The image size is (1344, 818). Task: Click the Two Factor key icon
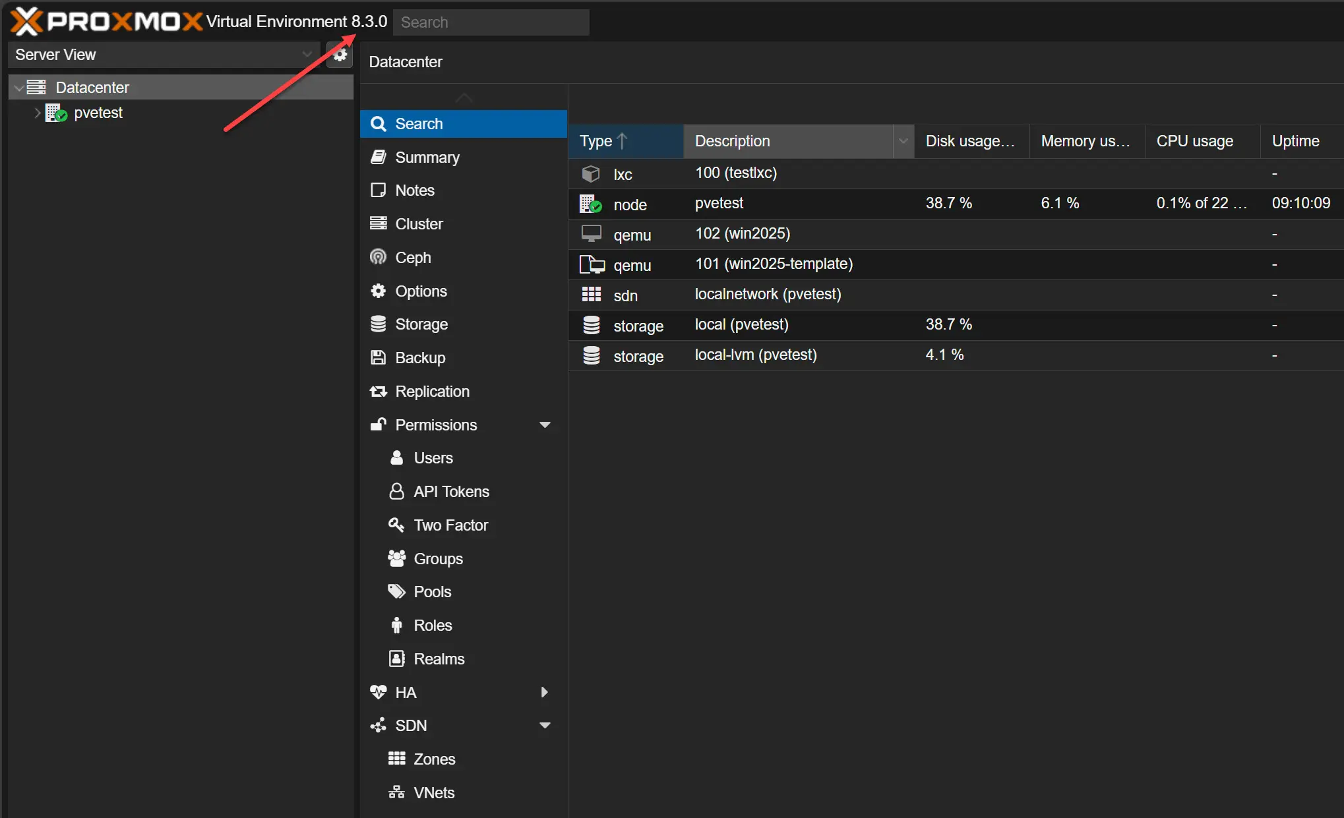(396, 525)
